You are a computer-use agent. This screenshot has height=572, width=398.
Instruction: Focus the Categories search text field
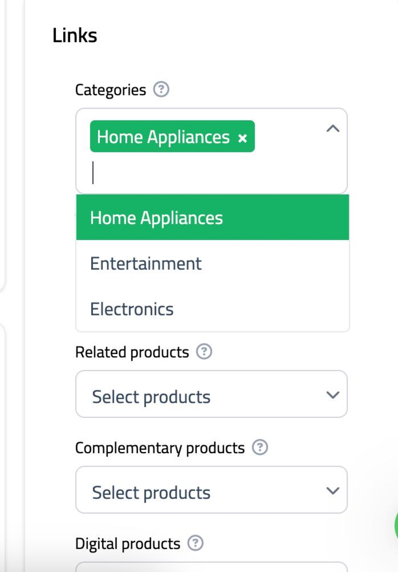[212, 173]
